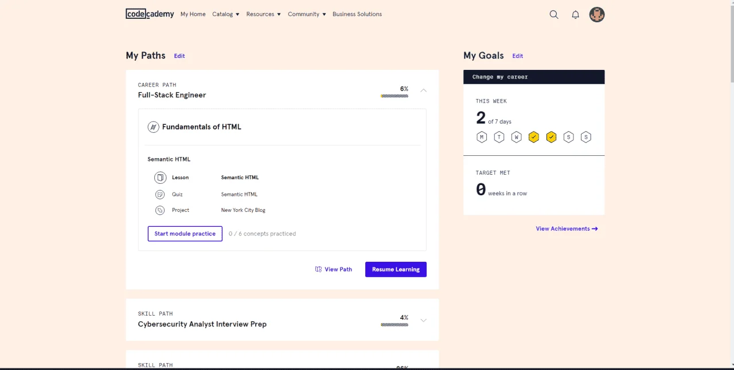Click Full-Stack Engineer 6% progress bar

395,96
